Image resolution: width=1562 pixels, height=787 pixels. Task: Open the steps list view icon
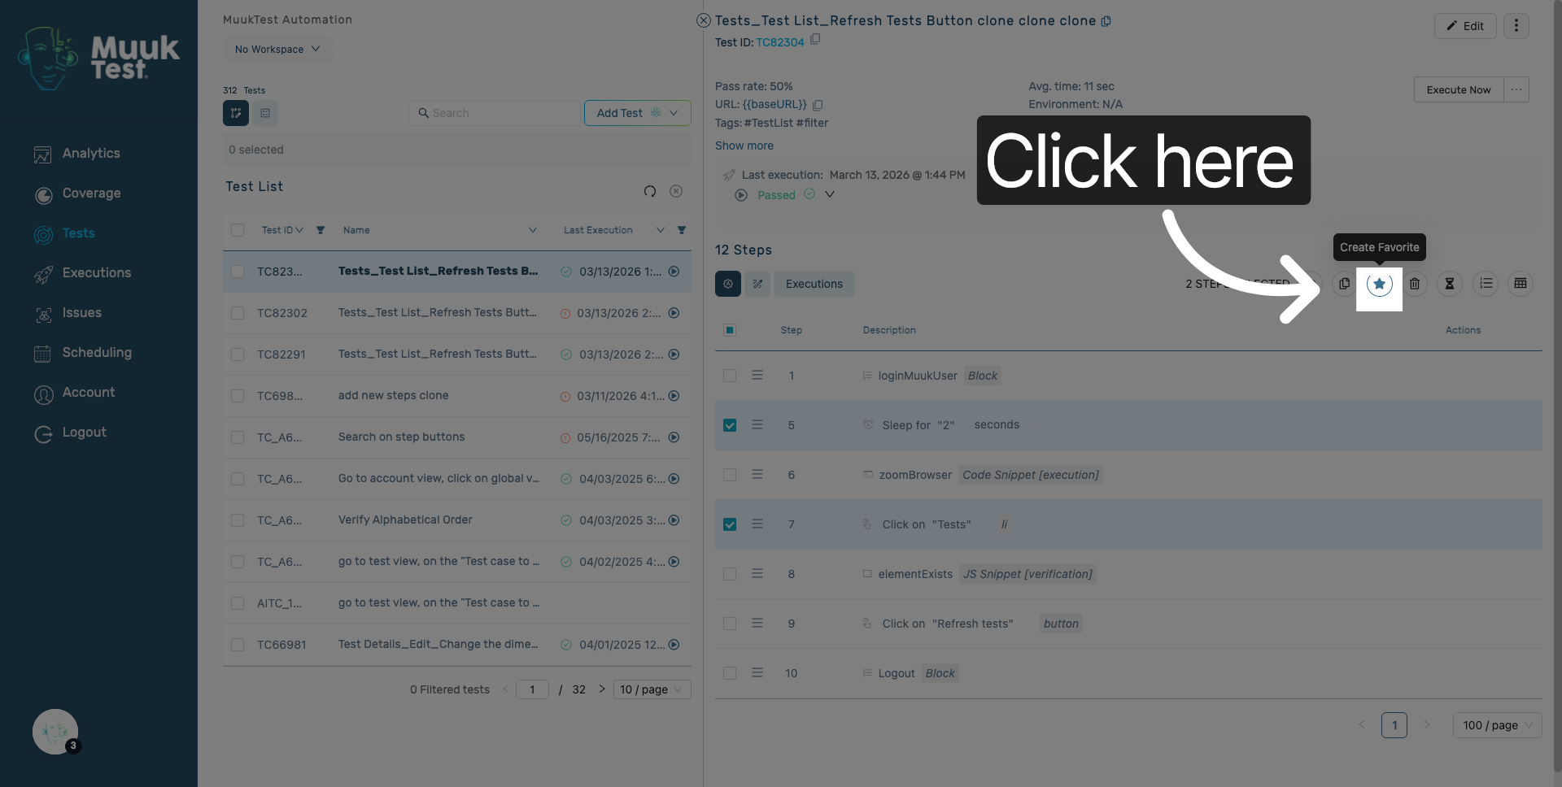[1486, 284]
